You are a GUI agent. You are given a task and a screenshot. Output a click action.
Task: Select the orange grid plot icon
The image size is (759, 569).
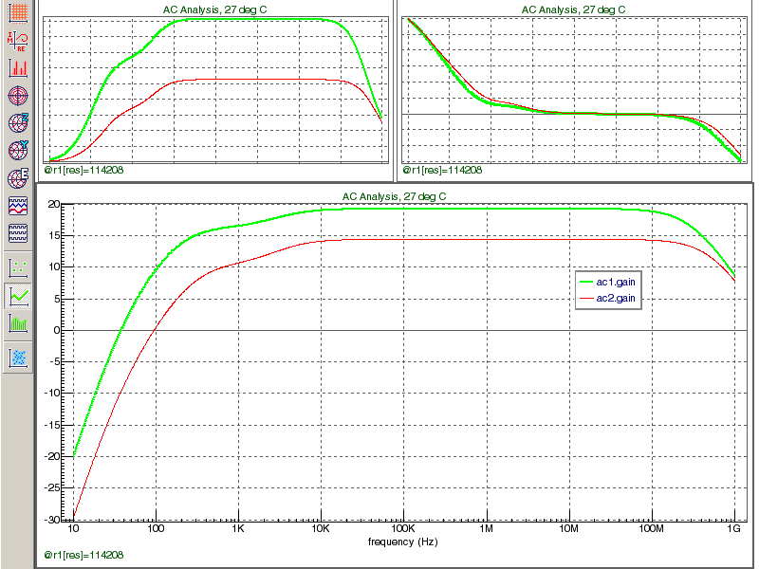click(18, 12)
